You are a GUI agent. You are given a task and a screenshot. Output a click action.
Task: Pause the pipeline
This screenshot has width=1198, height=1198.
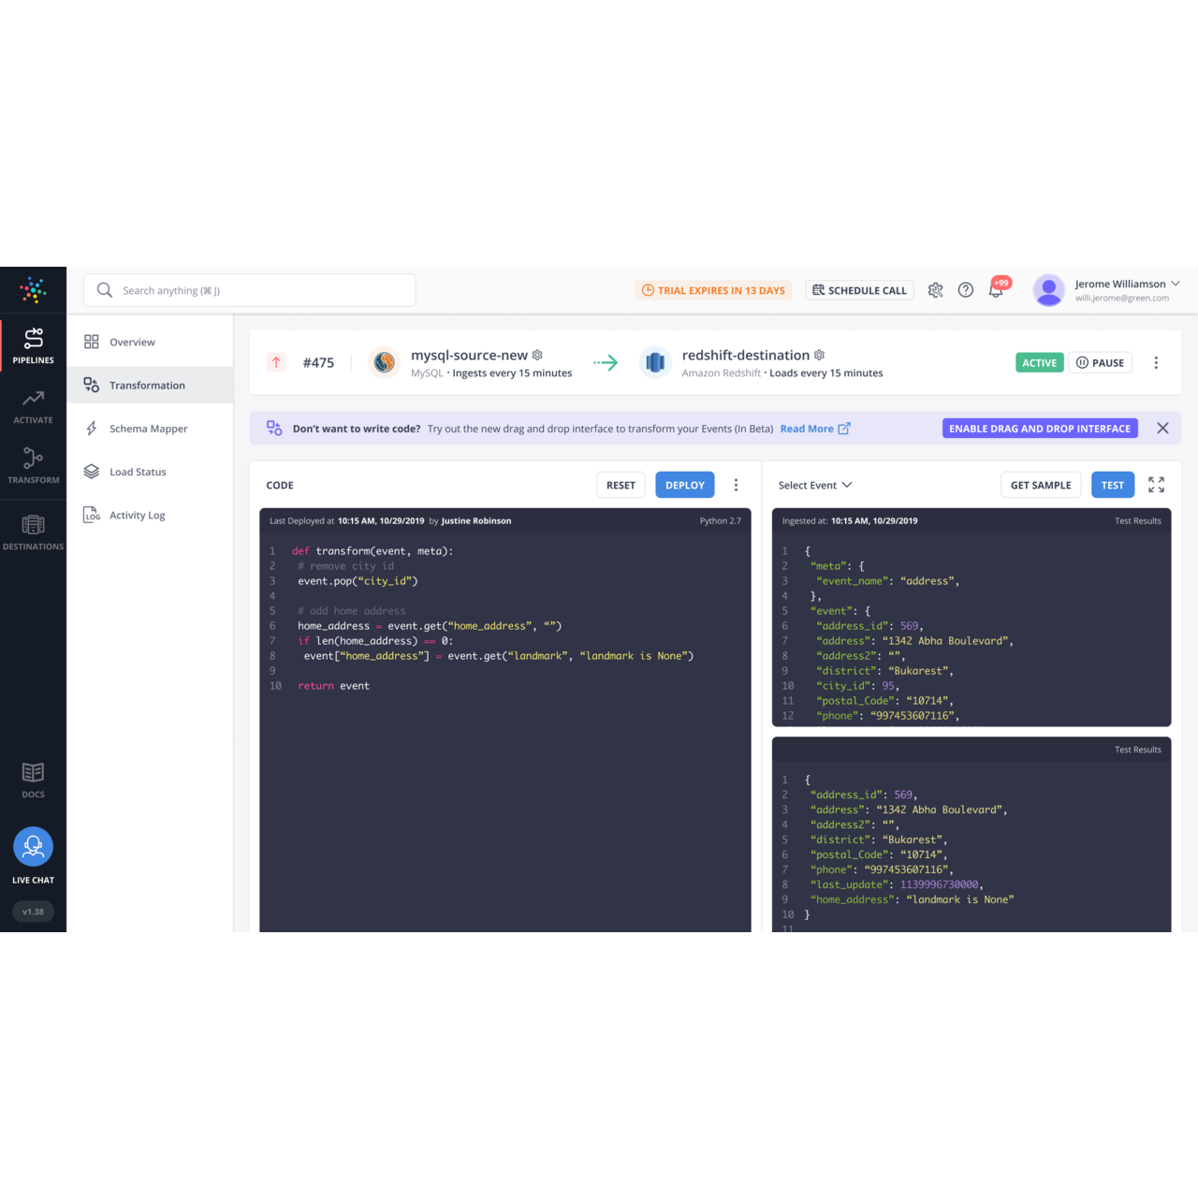pos(1100,363)
